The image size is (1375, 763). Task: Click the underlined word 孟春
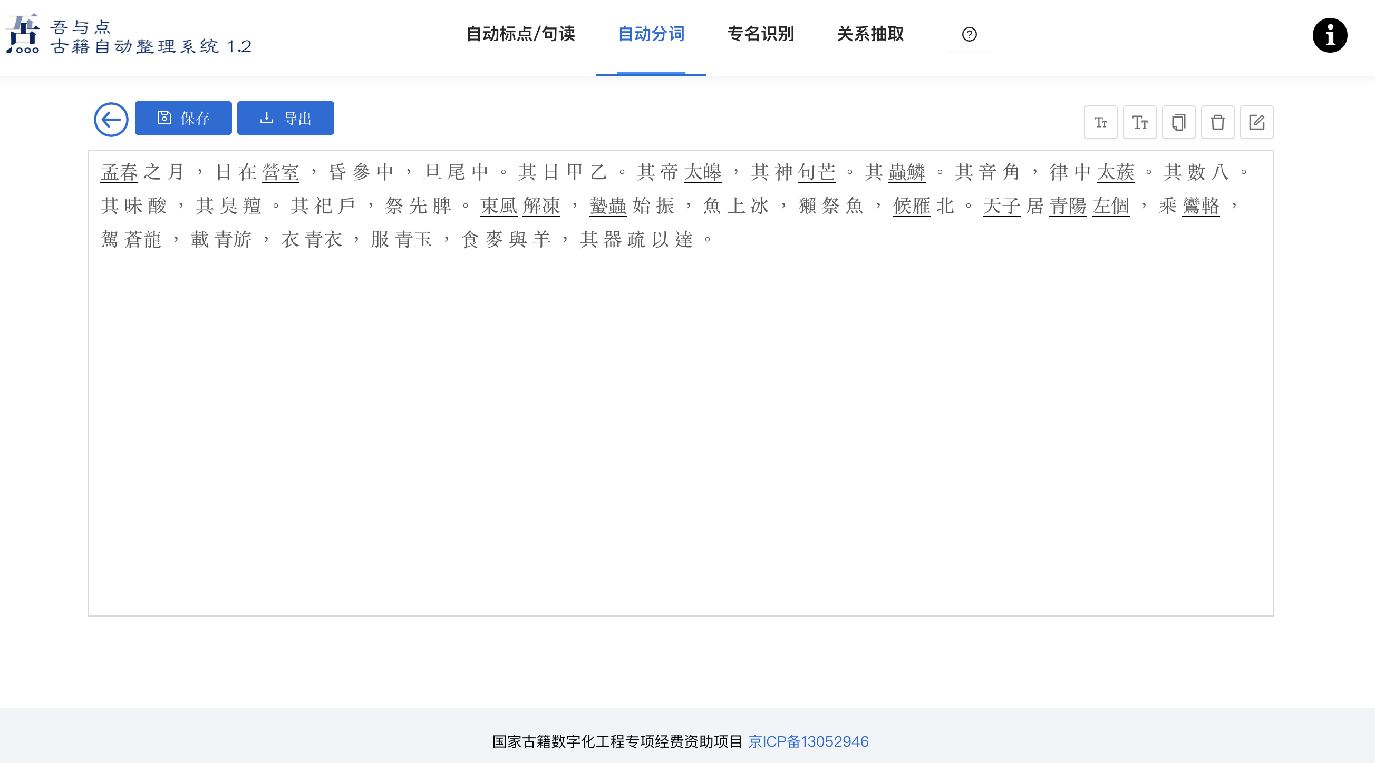tap(120, 172)
